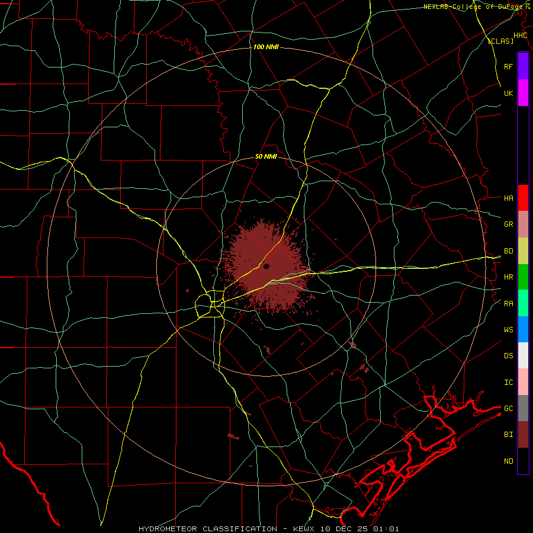Select the GR pink legend swatch
533x533 pixels.
[523, 224]
